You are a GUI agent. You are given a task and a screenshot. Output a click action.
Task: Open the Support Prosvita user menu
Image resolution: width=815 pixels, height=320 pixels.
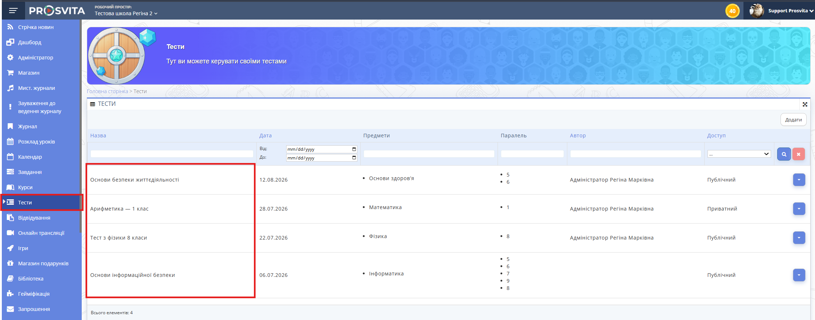[781, 11]
